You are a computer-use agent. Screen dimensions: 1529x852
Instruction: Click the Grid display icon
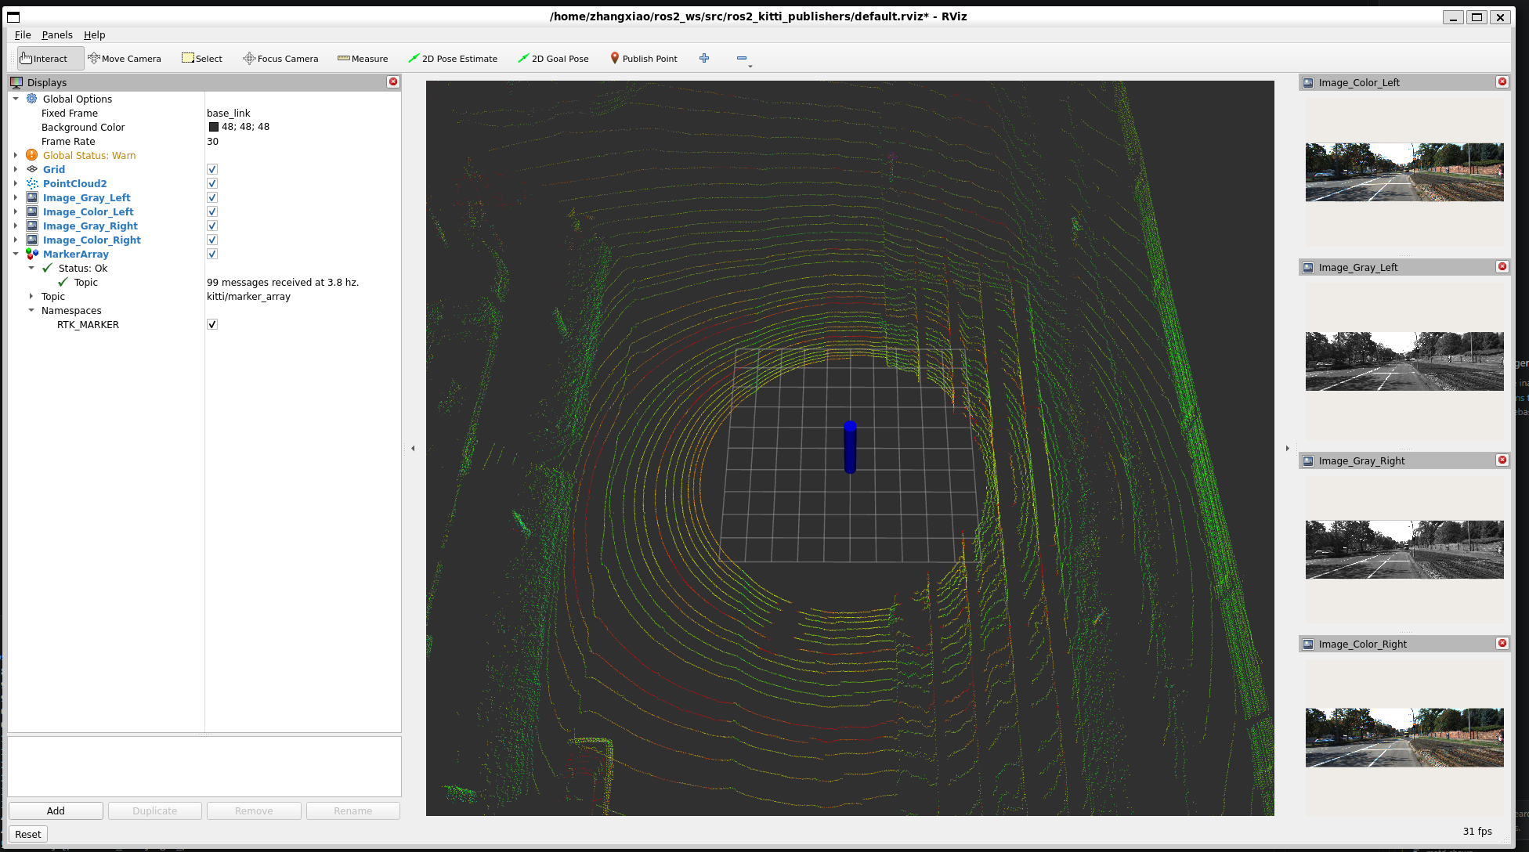(32, 169)
